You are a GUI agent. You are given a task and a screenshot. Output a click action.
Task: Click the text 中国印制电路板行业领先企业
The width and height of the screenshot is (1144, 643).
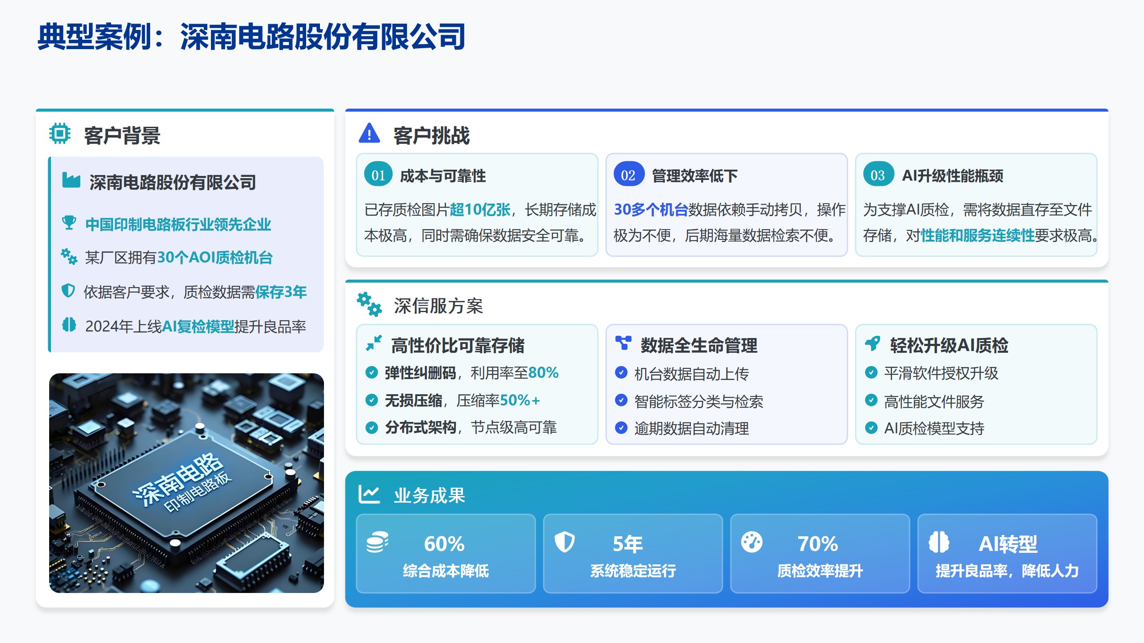[x=178, y=224]
